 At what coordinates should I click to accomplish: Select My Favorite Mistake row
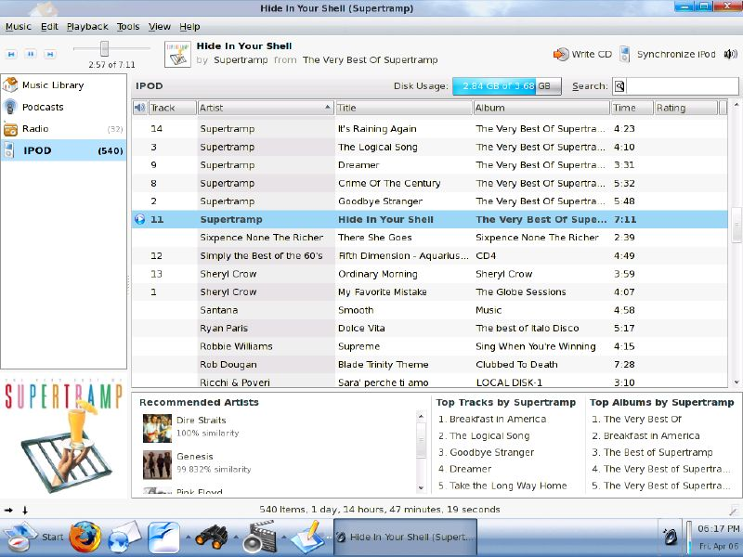[429, 291]
